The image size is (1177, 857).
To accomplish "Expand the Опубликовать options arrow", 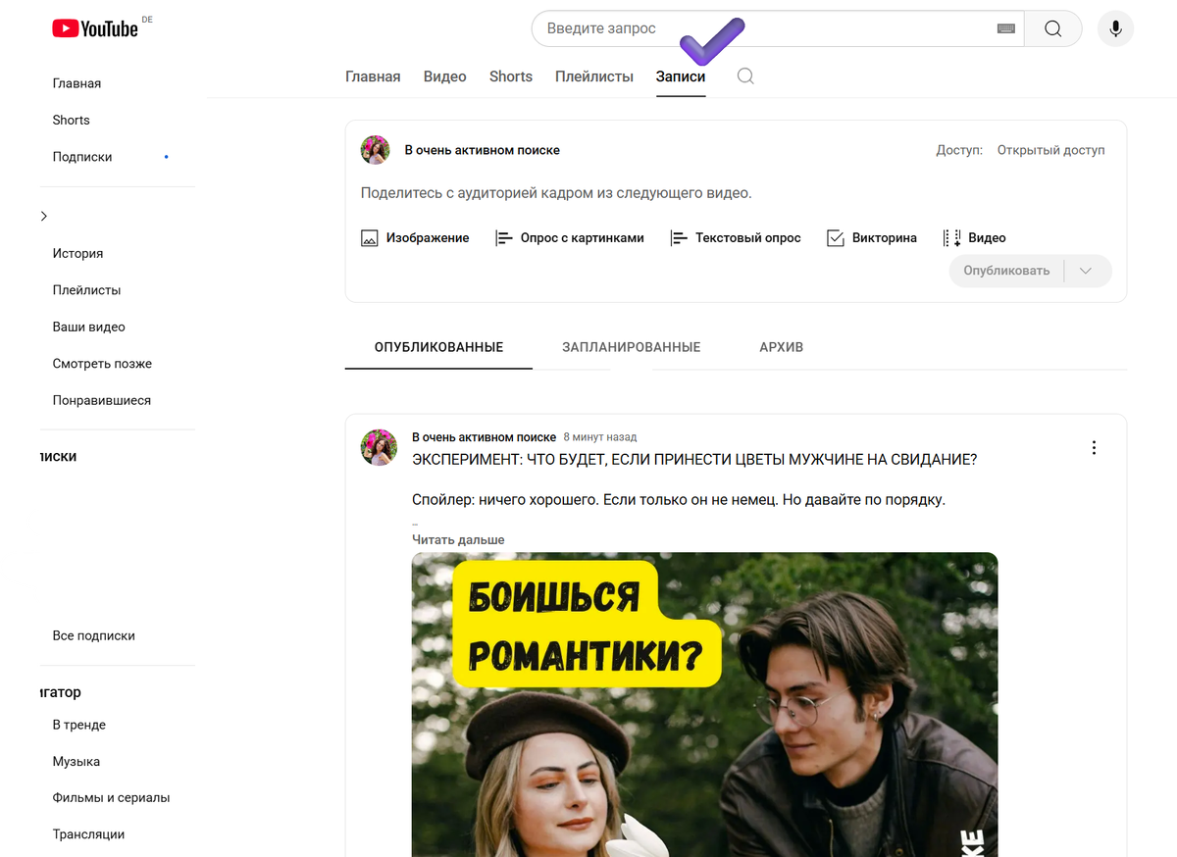I will tap(1087, 271).
